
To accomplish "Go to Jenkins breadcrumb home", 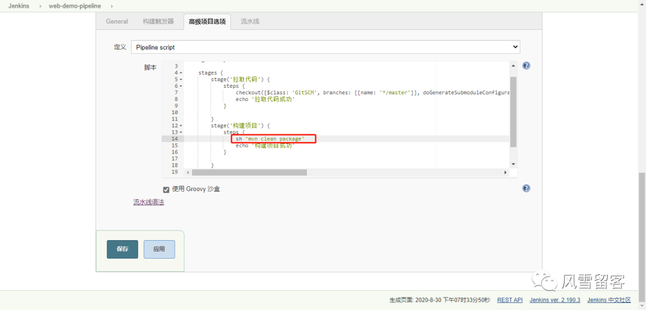I will pos(19,6).
